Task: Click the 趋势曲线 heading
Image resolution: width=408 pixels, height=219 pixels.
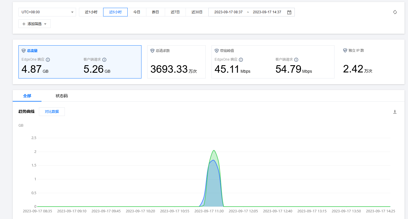Action: 27,112
